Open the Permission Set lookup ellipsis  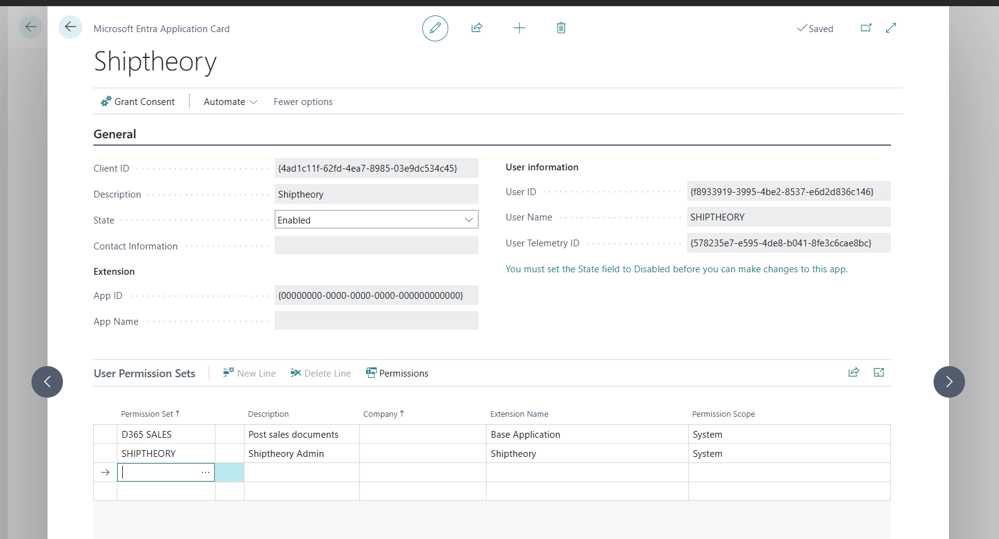[x=206, y=472]
